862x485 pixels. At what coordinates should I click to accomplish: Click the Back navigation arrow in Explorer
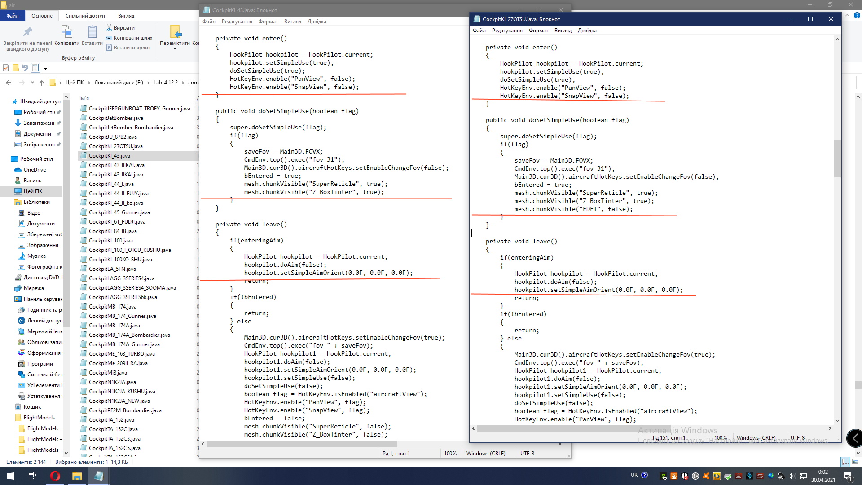(9, 83)
